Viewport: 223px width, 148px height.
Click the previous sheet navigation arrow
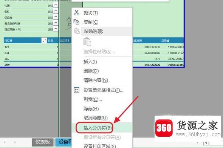click(x=5, y=142)
